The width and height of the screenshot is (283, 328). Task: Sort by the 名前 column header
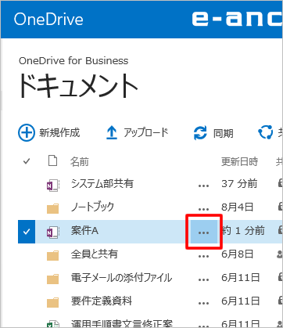pos(80,162)
